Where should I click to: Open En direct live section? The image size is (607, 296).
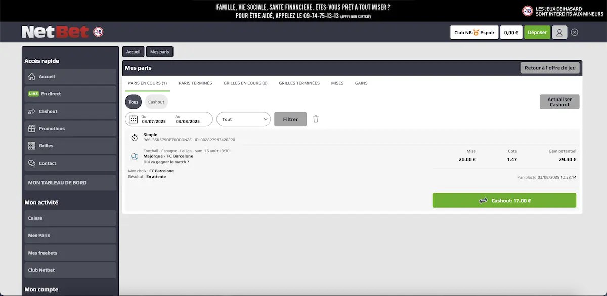point(70,94)
